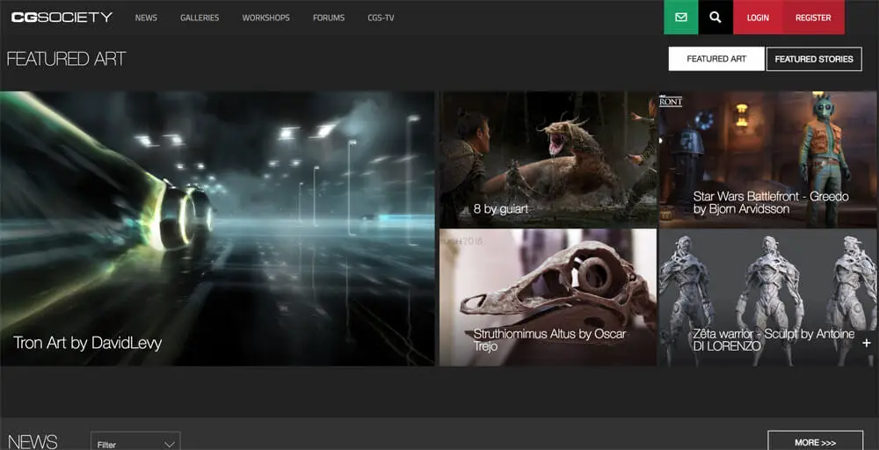Open the Forums navigation link
This screenshot has height=450, width=879.
(x=329, y=18)
